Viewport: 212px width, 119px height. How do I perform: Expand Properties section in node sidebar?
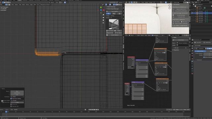click(176, 50)
